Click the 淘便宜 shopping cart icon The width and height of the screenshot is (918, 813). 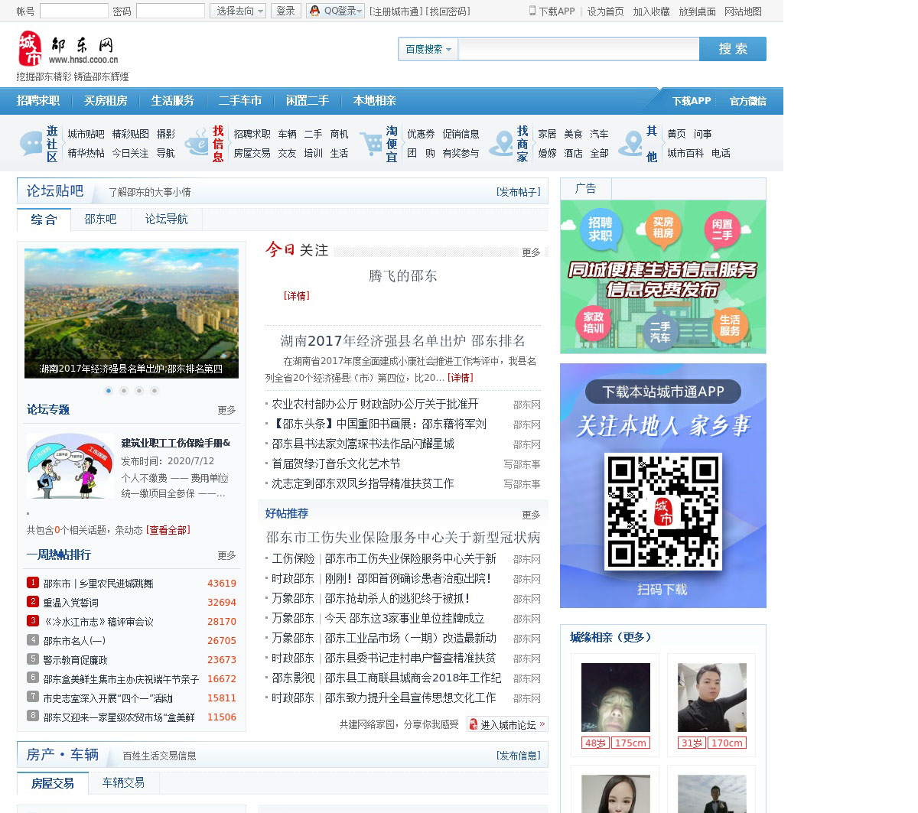[371, 144]
